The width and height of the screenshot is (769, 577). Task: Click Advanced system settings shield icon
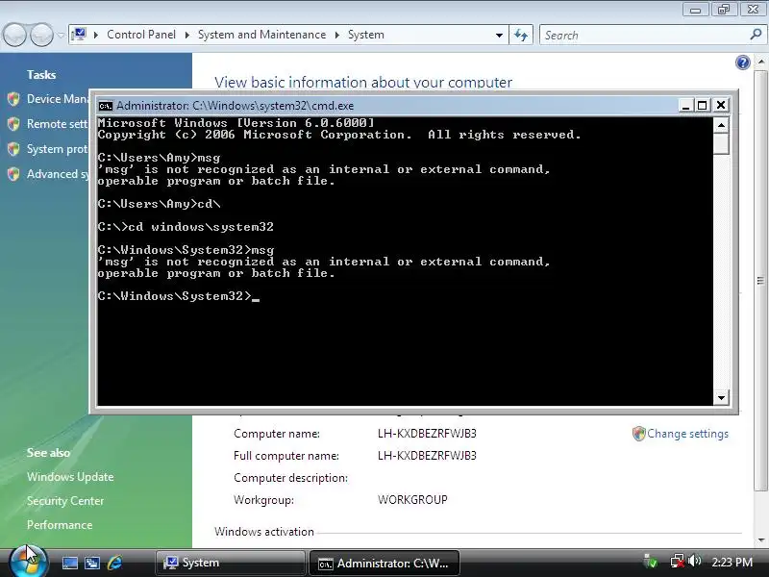[x=13, y=174]
